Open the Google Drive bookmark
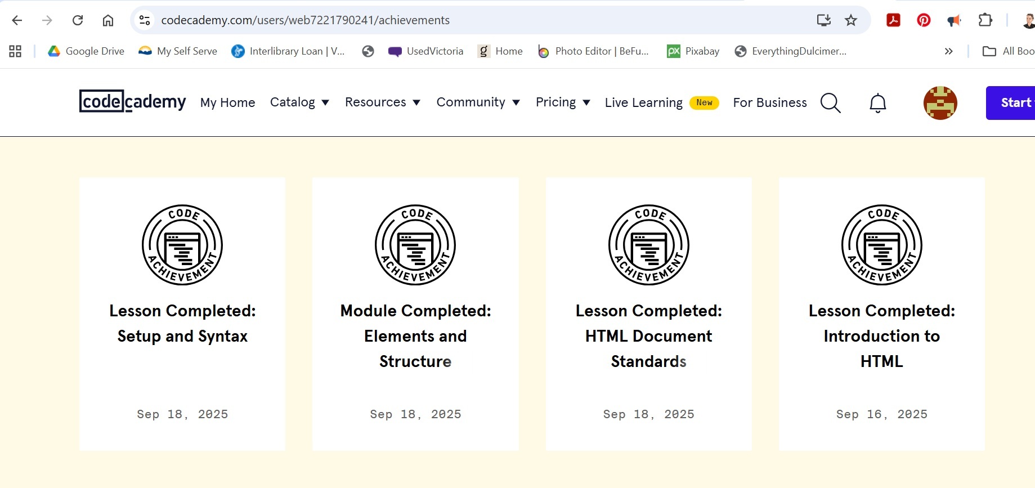The image size is (1035, 488). [x=86, y=51]
